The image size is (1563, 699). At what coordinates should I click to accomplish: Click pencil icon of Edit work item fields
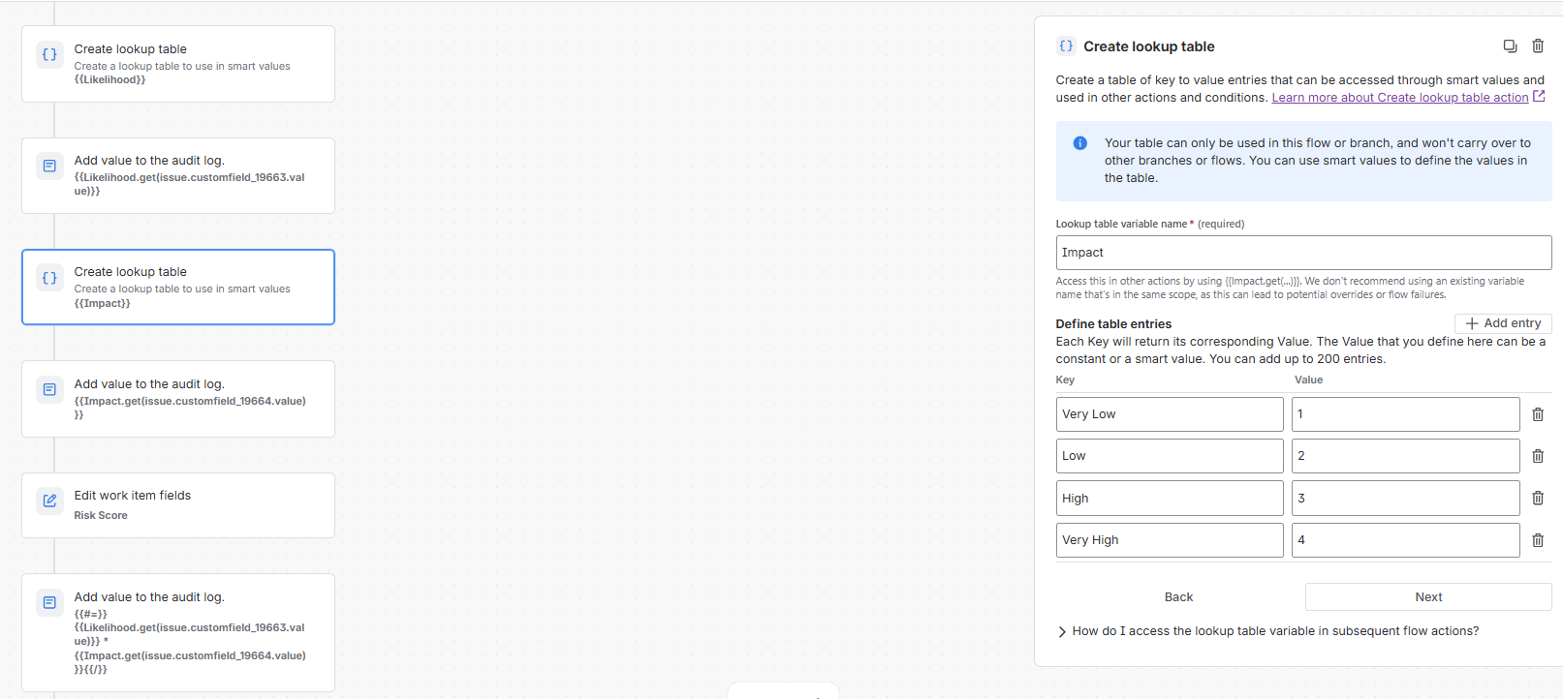pyautogui.click(x=49, y=501)
